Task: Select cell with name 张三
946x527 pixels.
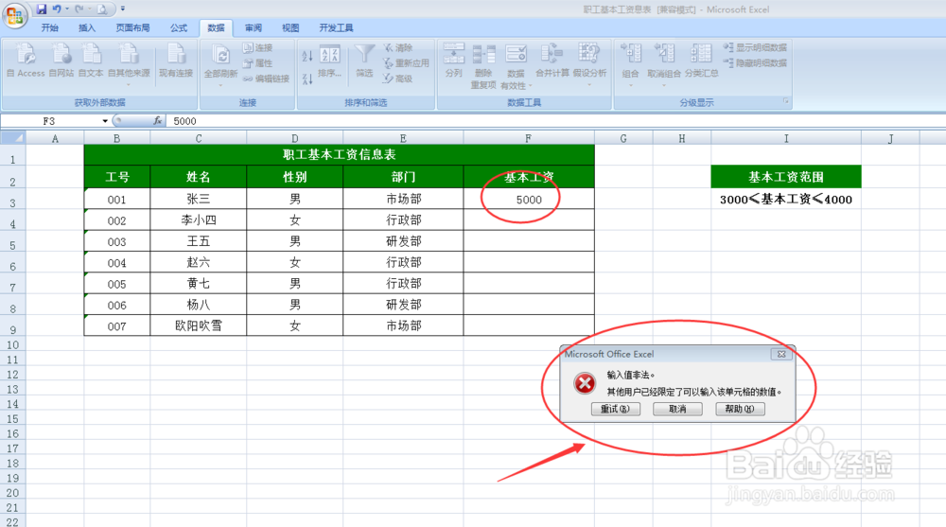Action: (198, 200)
